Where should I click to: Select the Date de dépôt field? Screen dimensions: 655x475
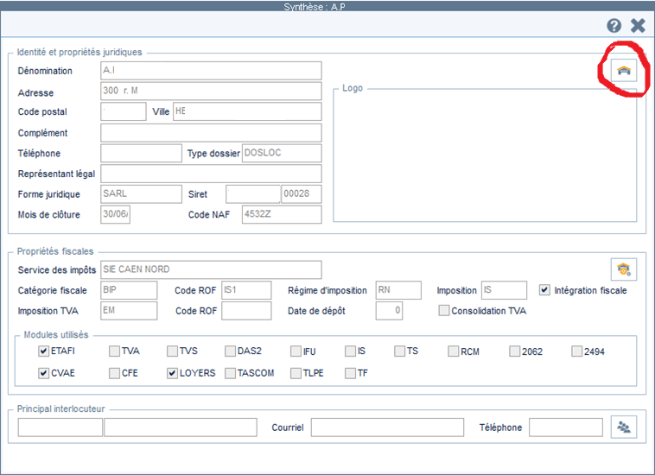tap(389, 311)
